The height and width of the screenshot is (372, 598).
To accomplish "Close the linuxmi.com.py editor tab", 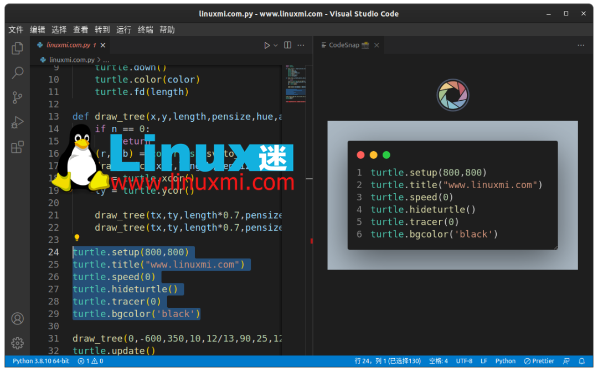I will [104, 45].
